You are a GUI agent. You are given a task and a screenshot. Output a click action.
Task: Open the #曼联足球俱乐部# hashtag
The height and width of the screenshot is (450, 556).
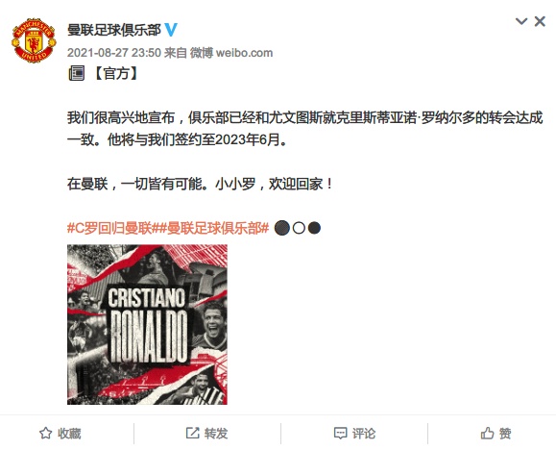(x=210, y=228)
